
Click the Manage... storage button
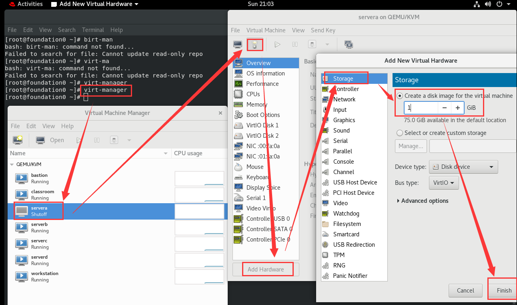click(x=411, y=146)
